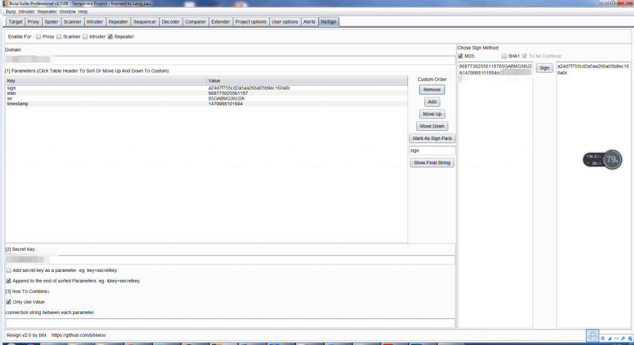Screen dimensions: 634x345
Task: Click the value 1479988101894
Action: pyautogui.click(x=225, y=103)
